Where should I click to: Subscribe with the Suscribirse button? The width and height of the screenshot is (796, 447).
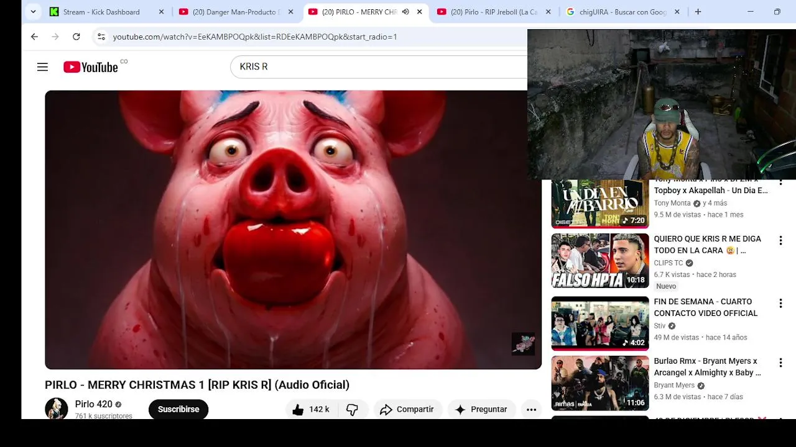pos(178,409)
